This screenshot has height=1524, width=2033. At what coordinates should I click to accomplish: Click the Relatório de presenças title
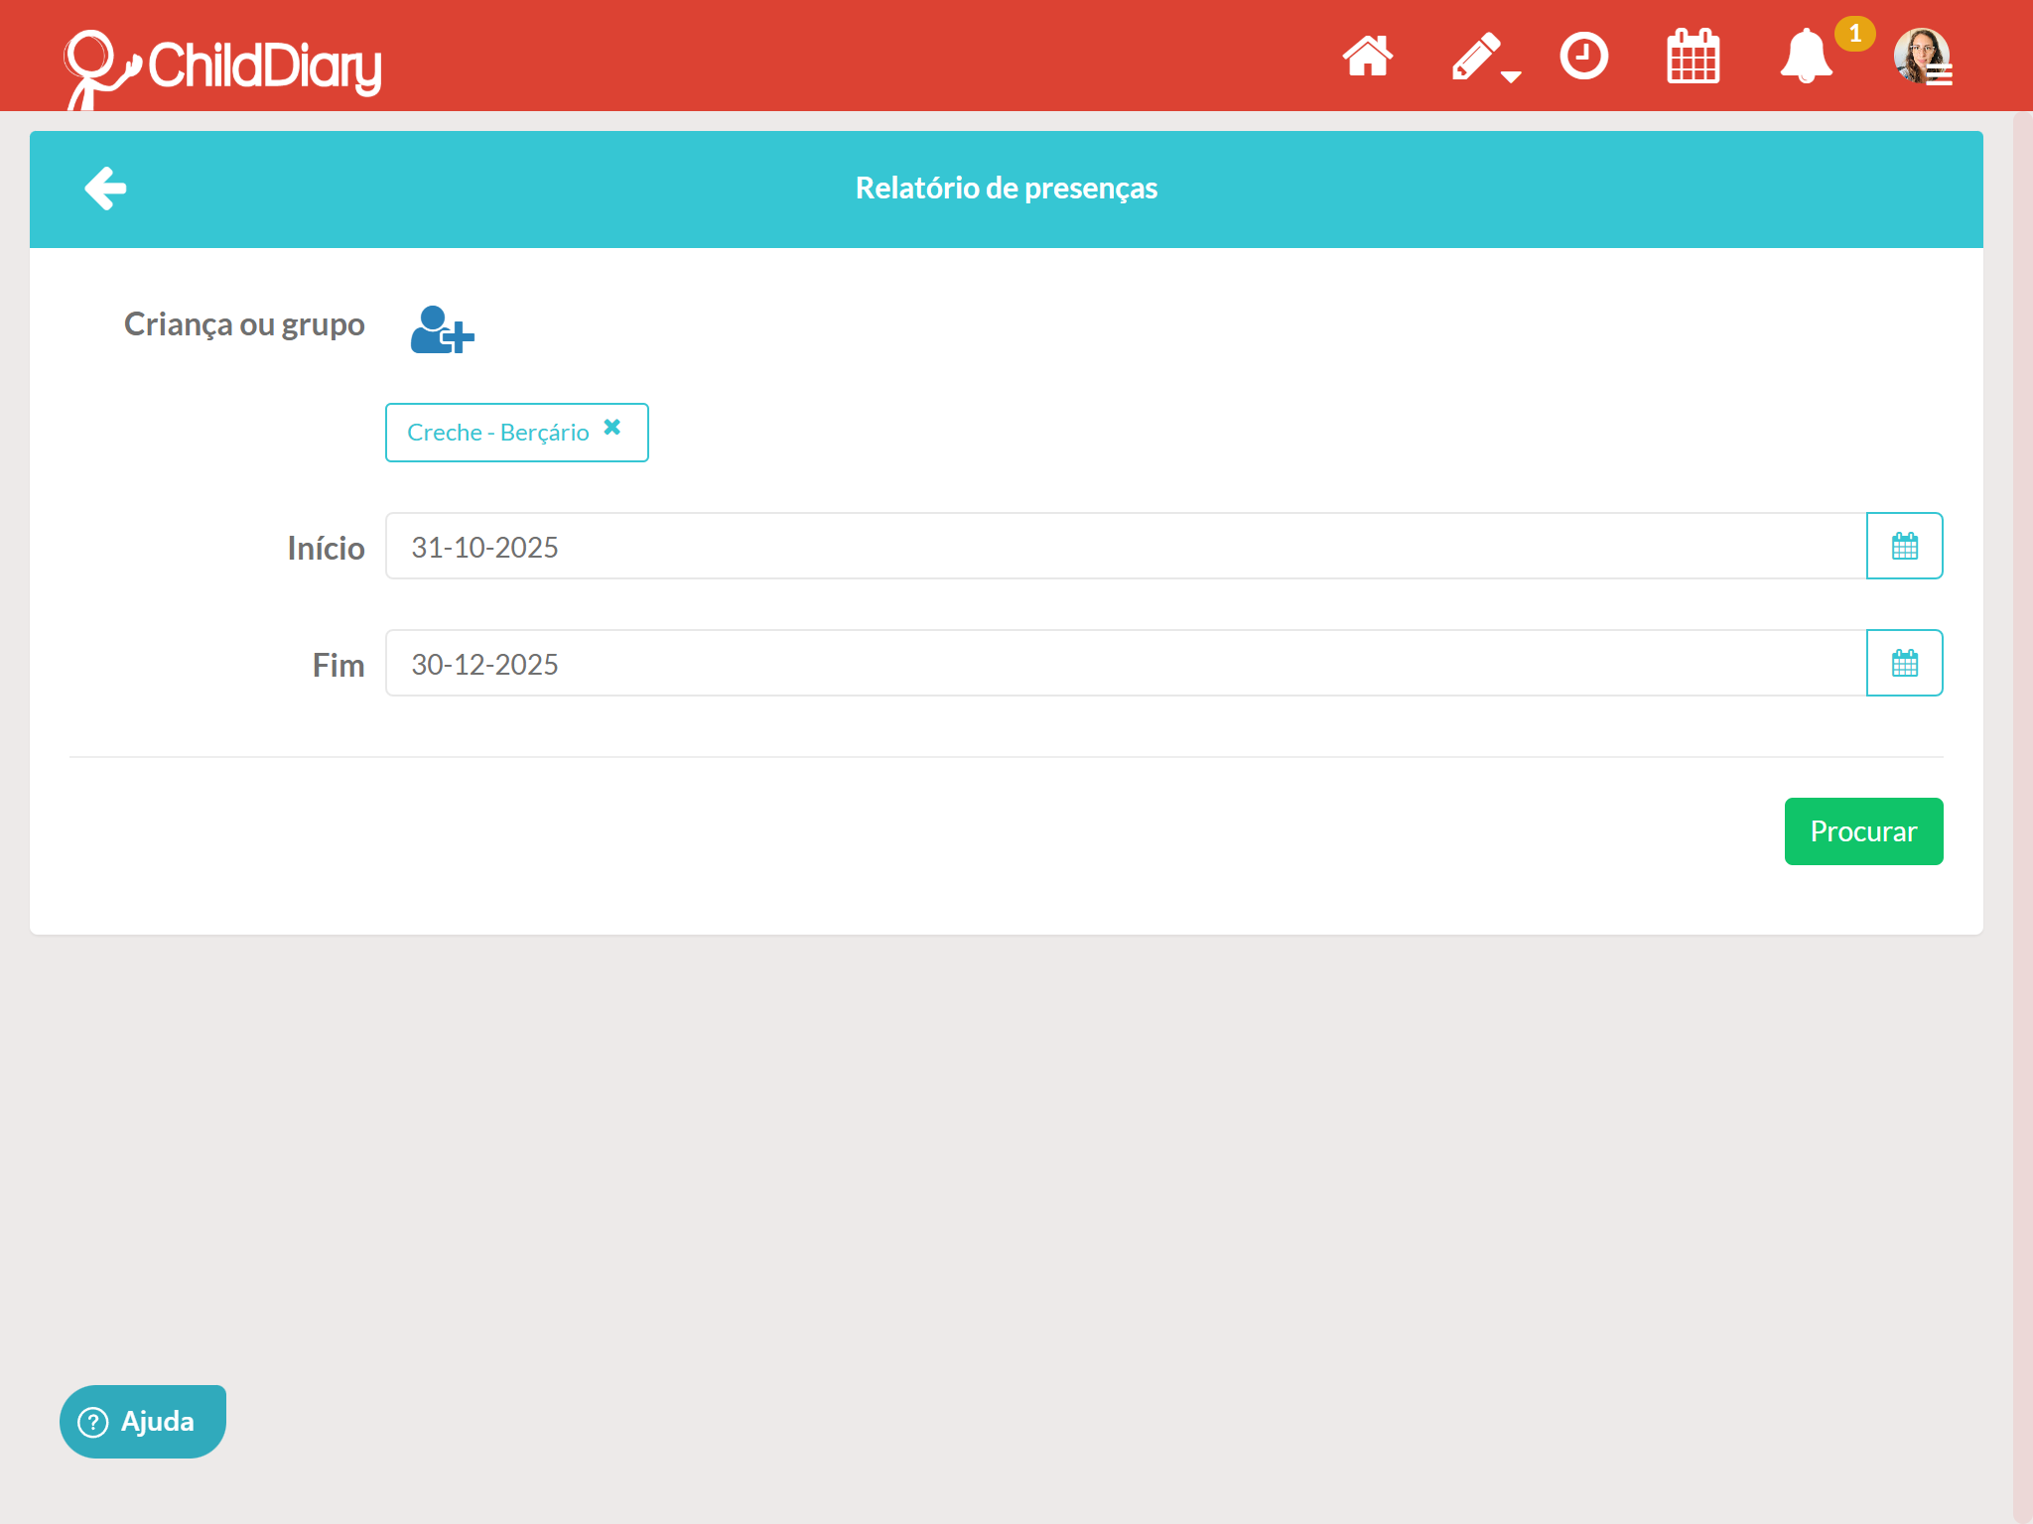pos(1006,189)
